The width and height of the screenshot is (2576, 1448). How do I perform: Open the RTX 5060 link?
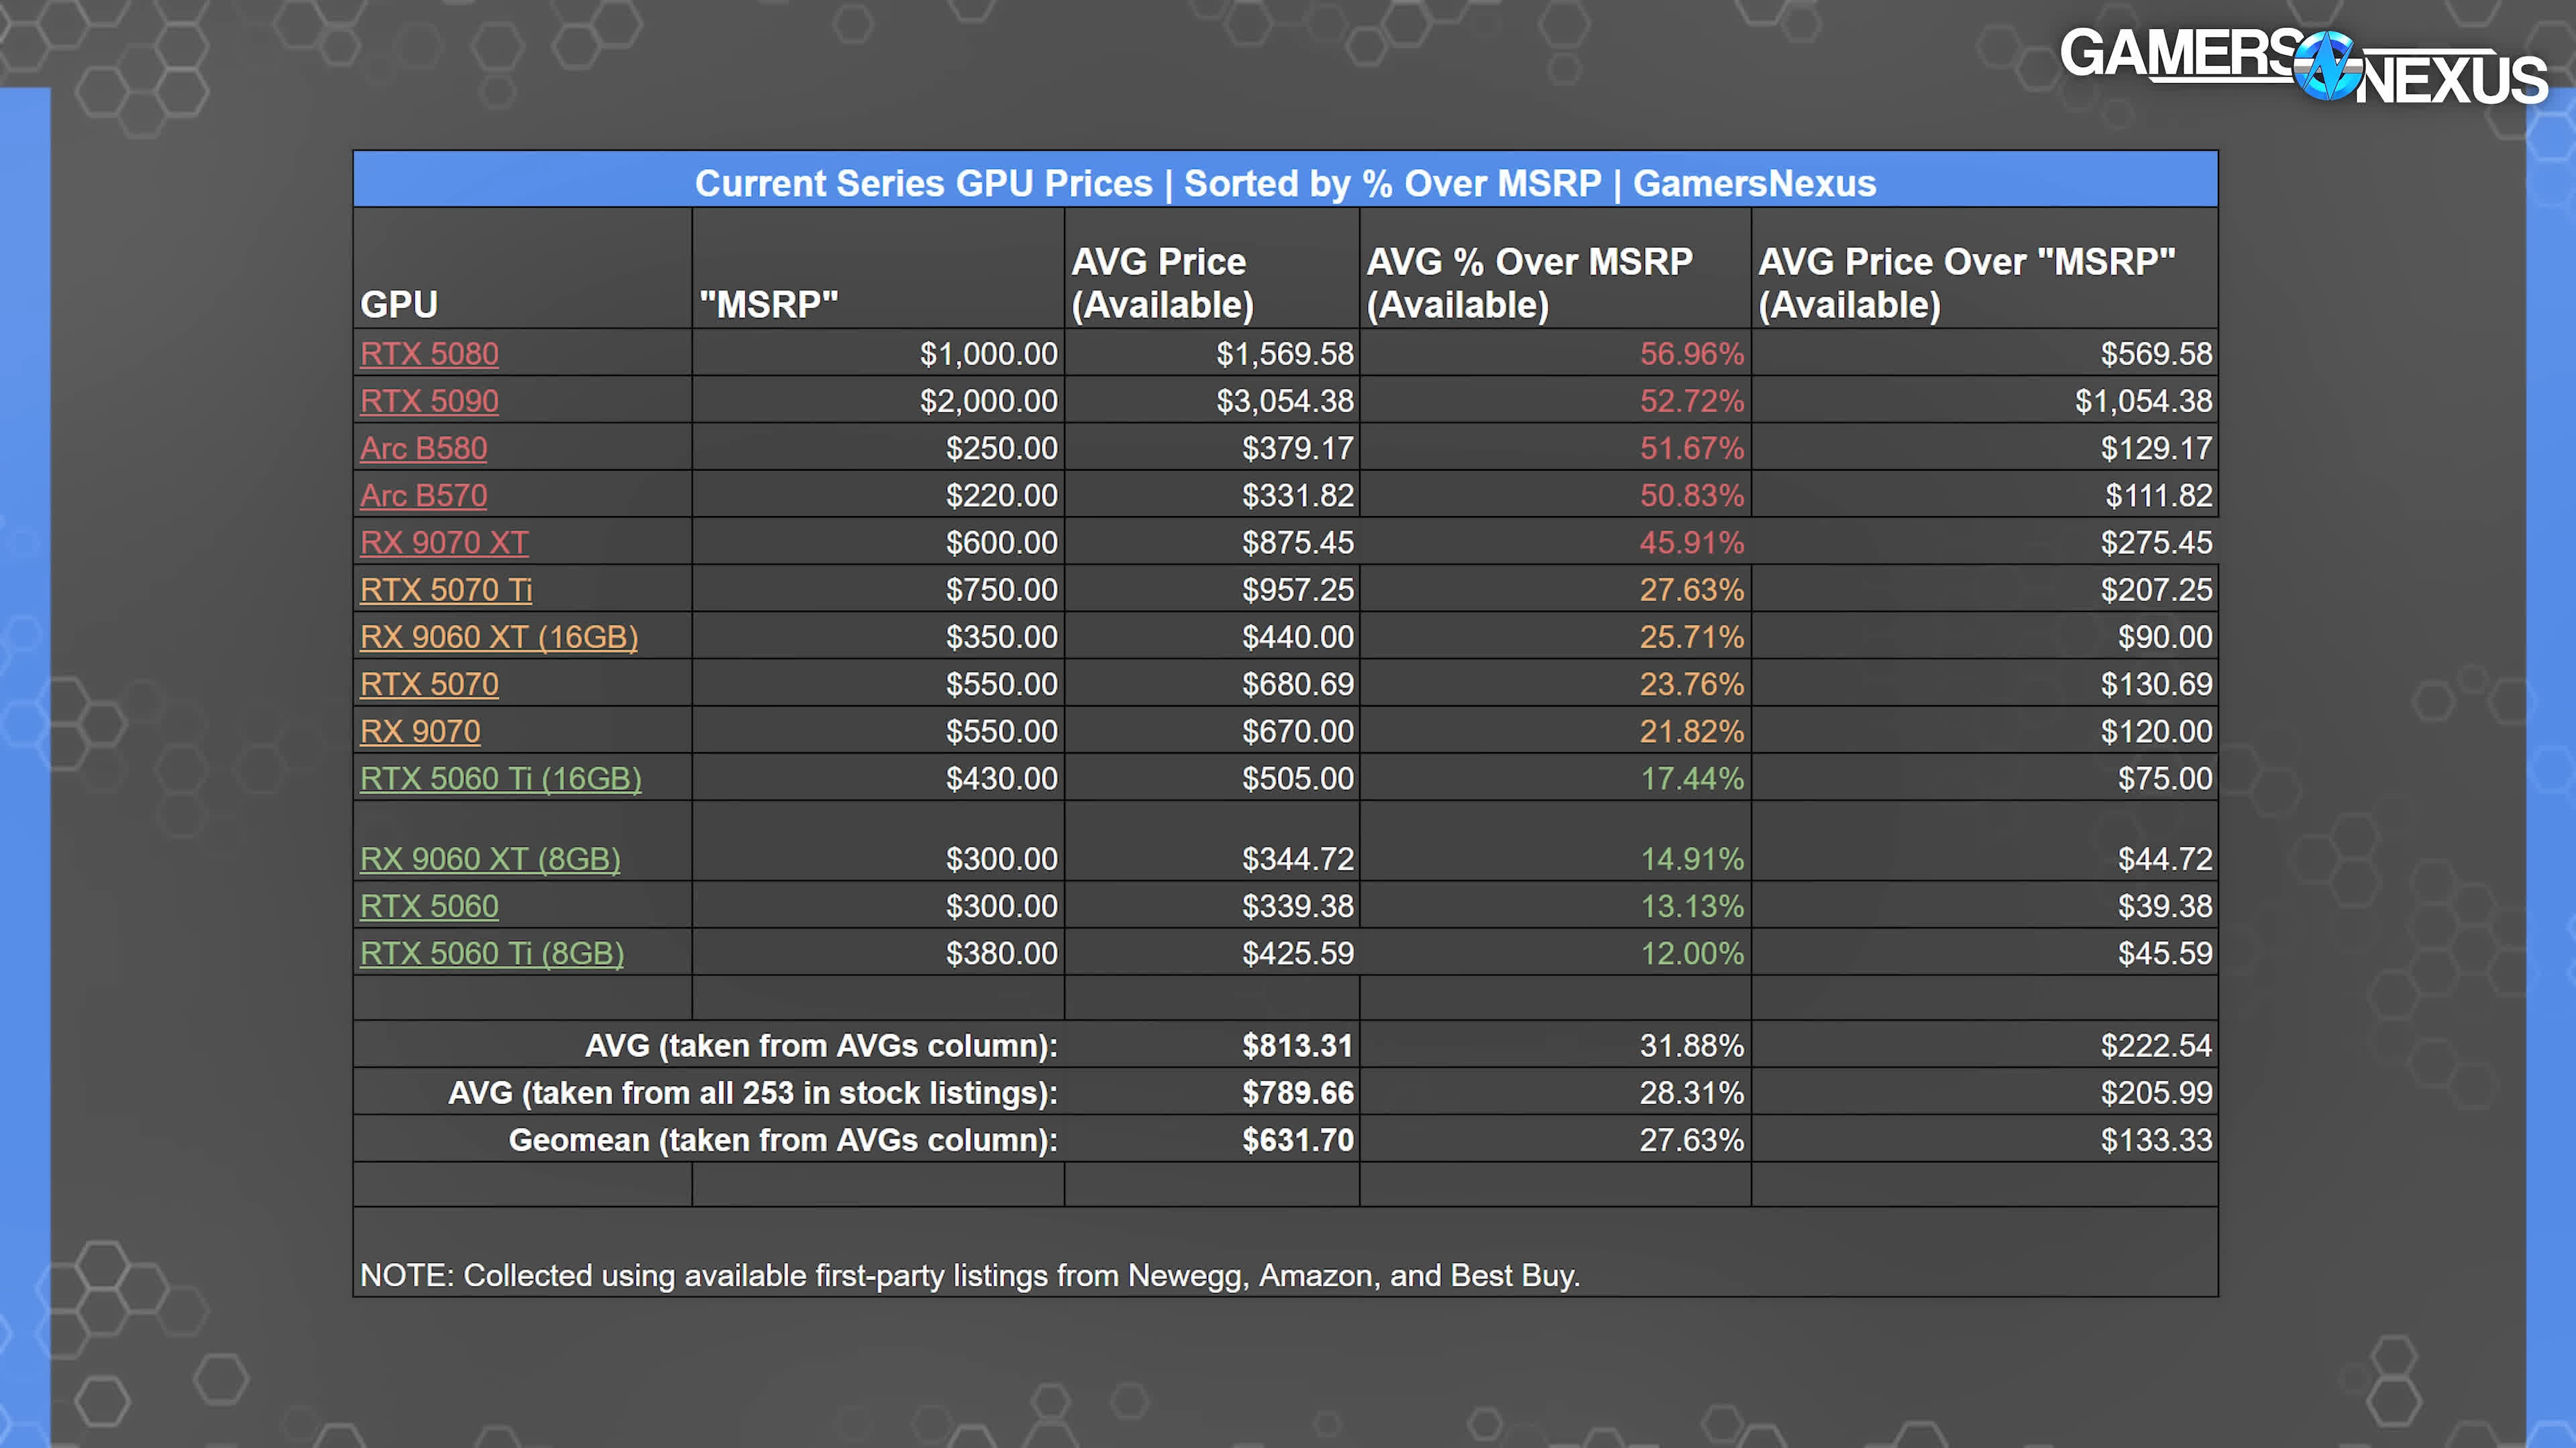point(429,906)
